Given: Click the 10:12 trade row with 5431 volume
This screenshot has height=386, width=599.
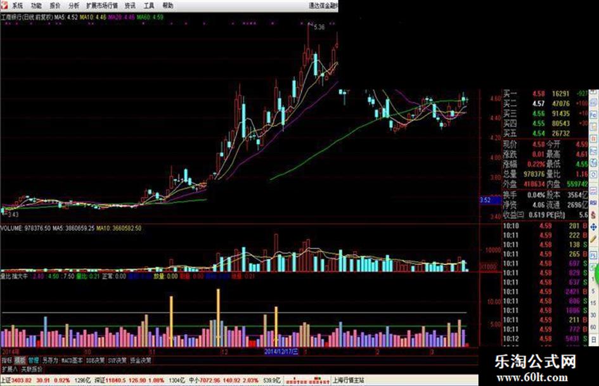Looking at the screenshot, I should click(545, 338).
